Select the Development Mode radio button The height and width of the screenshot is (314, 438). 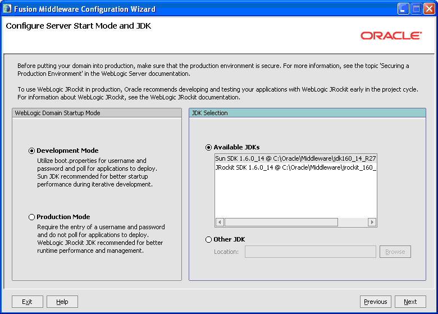pyautogui.click(x=31, y=151)
